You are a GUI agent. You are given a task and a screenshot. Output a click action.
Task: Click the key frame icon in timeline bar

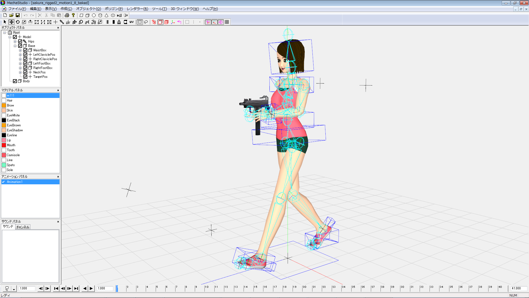pyautogui.click(x=7, y=288)
